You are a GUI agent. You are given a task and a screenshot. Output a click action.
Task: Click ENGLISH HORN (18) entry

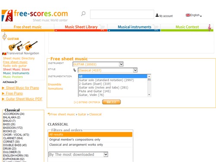[x=16, y=156]
